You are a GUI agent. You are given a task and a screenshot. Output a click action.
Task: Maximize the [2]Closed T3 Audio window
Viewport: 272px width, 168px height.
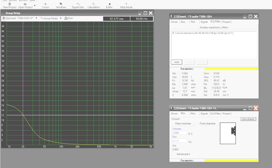point(250,108)
